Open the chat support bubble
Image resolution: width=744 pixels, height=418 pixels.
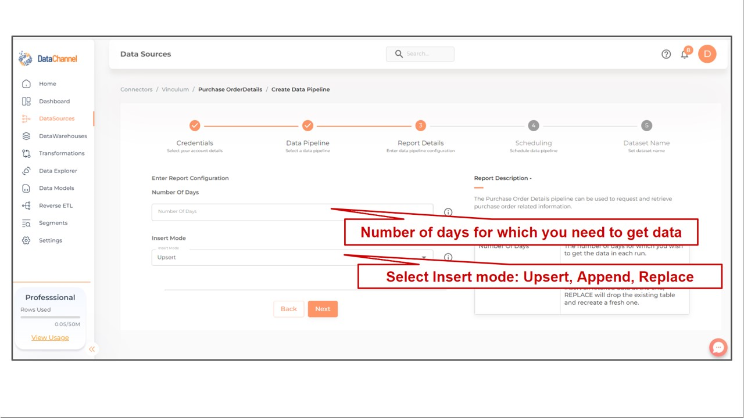point(718,347)
